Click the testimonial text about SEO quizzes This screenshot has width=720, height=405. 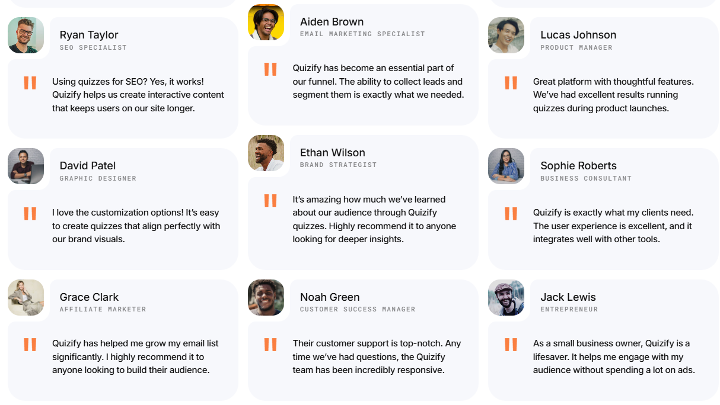tap(138, 95)
